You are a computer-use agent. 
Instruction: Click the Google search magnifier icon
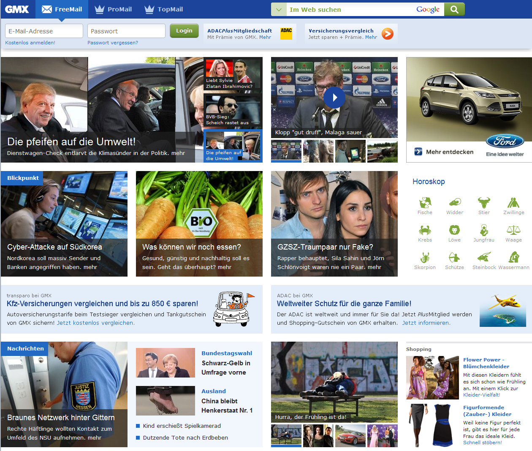454,9
